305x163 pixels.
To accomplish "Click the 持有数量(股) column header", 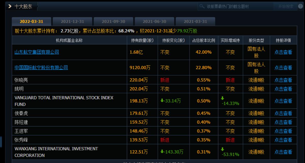I will tap(142, 40).
